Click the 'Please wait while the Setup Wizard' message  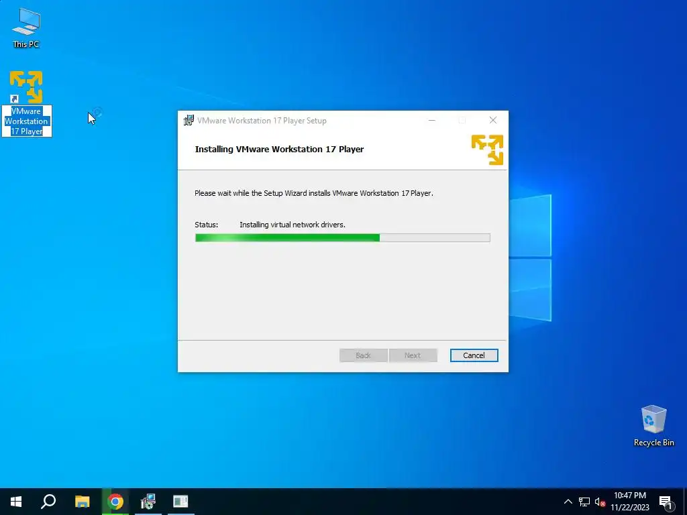[x=314, y=193]
